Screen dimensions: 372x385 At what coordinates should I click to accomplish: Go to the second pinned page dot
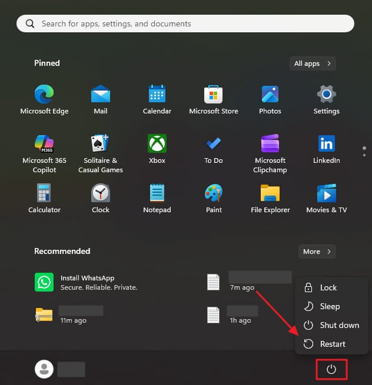point(364,155)
